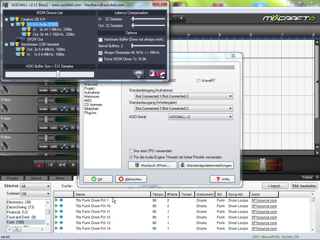Click the record button in transport bar
The image size is (320, 240).
(39, 165)
